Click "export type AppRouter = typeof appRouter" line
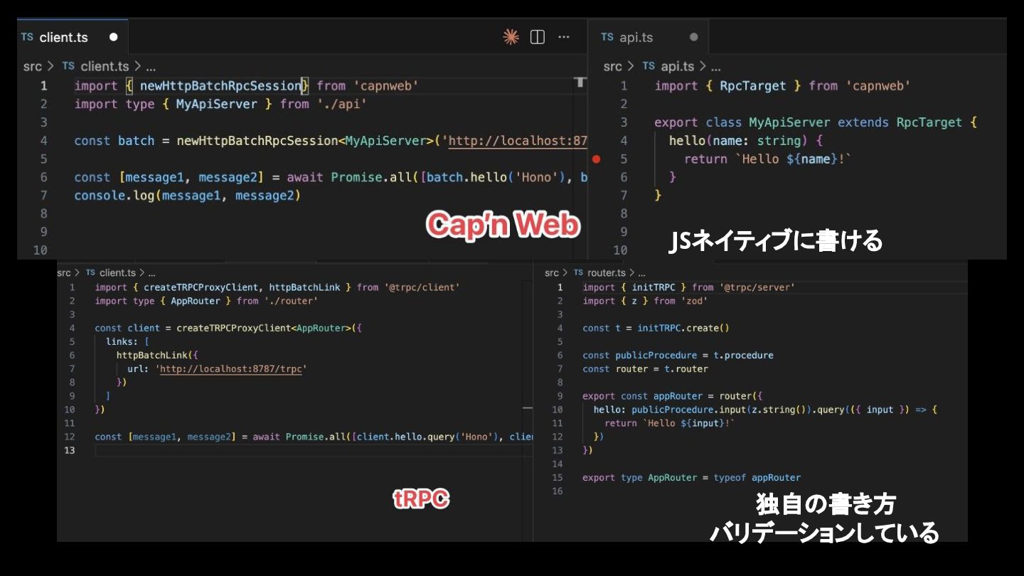Screen dimensions: 1024x576 click(691, 478)
